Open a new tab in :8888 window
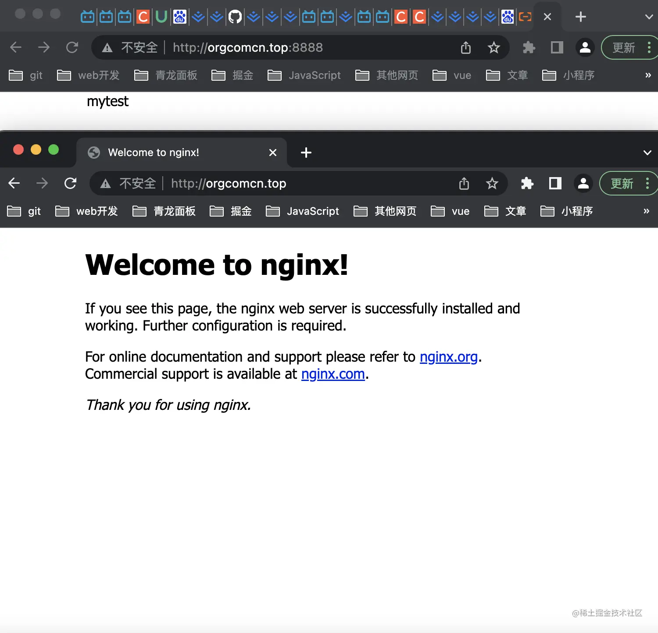 [x=581, y=17]
